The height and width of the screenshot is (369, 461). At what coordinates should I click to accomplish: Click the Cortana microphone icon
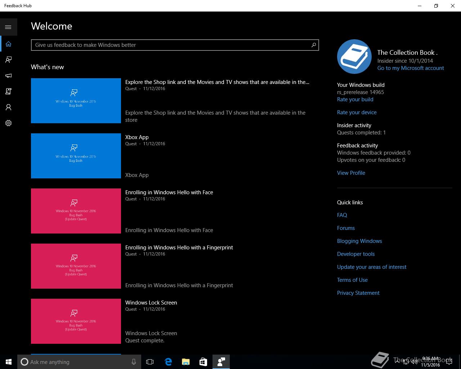(x=134, y=362)
